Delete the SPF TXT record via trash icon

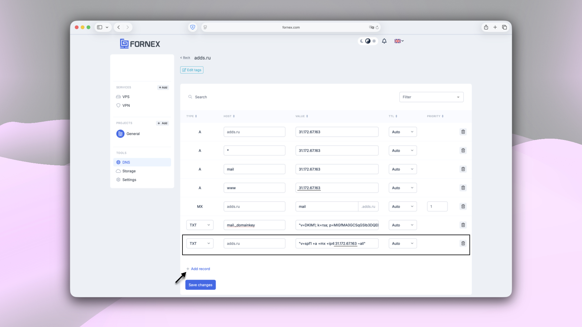pos(463,243)
